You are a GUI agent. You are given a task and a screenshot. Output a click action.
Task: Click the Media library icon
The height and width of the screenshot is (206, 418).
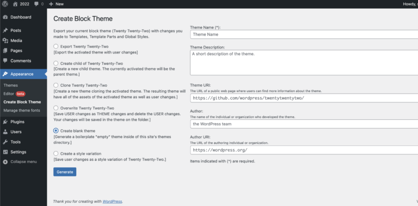(x=5, y=40)
